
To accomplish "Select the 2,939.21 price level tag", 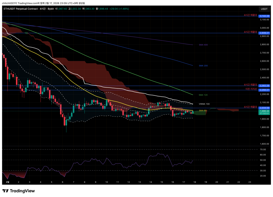I will [x=264, y=33].
